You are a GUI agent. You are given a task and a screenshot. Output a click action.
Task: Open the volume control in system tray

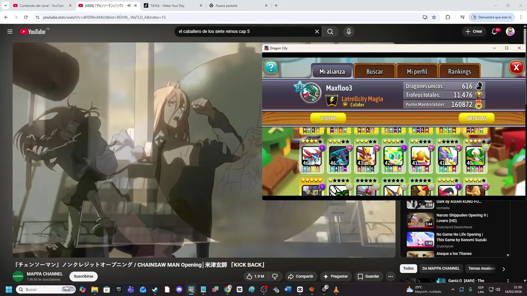coord(498,289)
